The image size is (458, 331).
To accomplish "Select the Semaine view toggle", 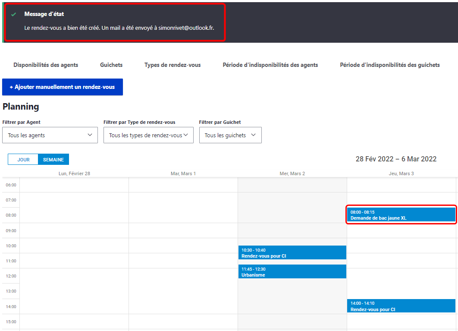I will click(x=53, y=160).
